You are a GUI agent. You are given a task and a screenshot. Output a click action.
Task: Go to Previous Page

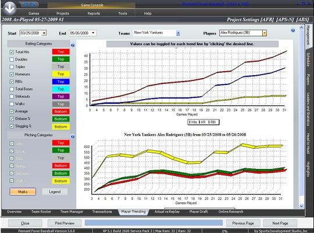[x=243, y=223]
